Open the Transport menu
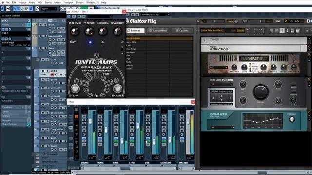312x175 pixels. click(68, 2)
